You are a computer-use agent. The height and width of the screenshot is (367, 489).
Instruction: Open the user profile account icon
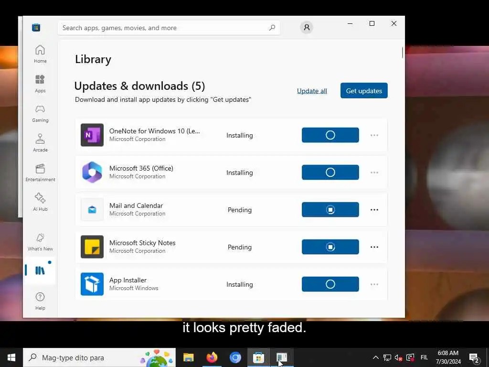(307, 27)
